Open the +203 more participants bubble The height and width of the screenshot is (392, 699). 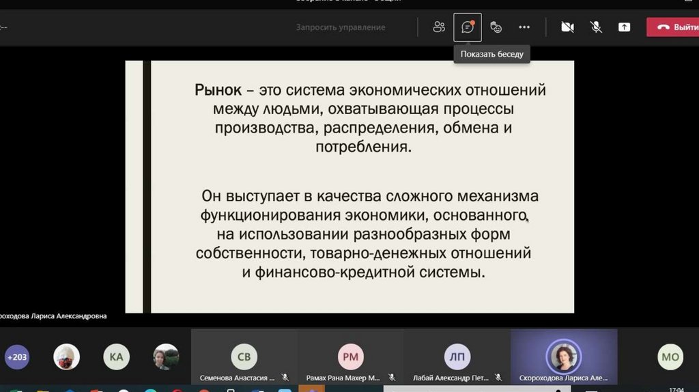pos(17,356)
